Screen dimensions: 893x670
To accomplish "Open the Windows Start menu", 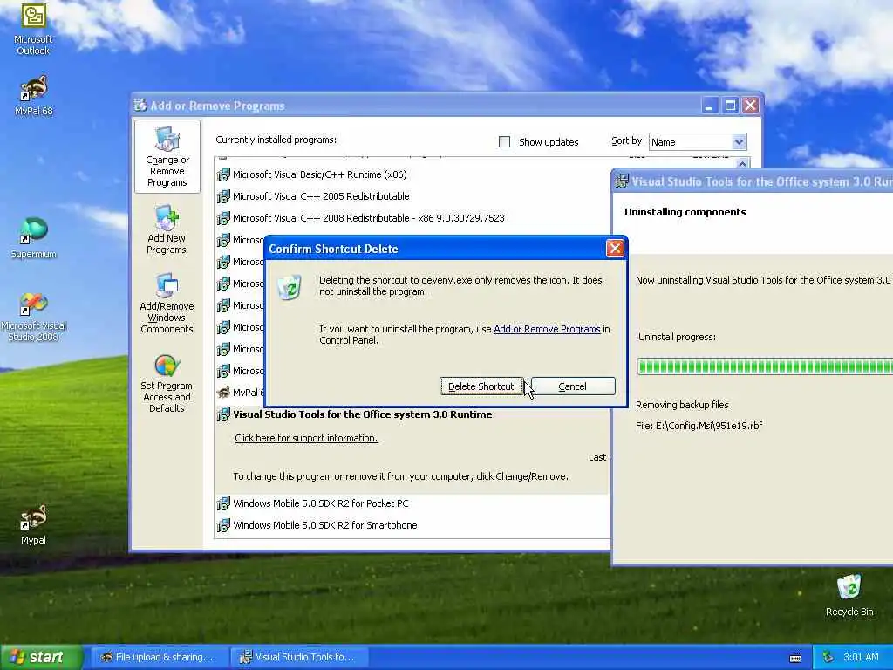I will (42, 657).
